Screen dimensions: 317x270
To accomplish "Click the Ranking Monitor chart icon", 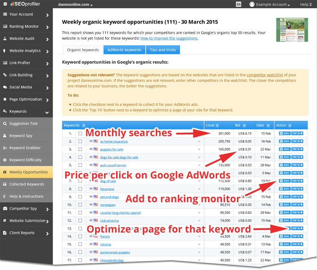I will tap(5, 26).
